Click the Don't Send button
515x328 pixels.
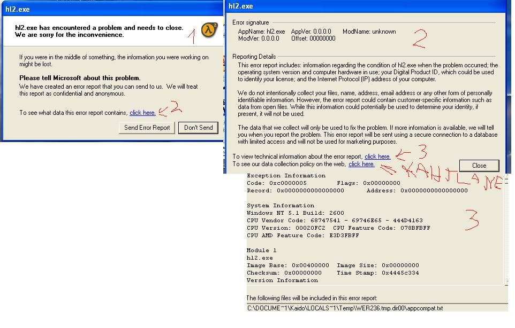(x=199, y=128)
